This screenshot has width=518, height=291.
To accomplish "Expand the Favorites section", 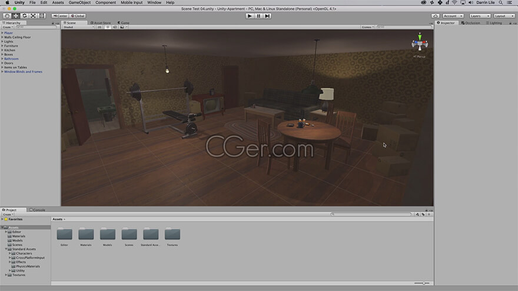I will [2, 219].
